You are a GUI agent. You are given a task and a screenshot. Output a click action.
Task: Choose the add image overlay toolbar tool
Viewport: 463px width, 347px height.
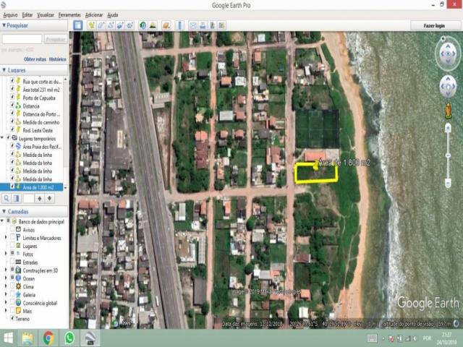(120, 25)
